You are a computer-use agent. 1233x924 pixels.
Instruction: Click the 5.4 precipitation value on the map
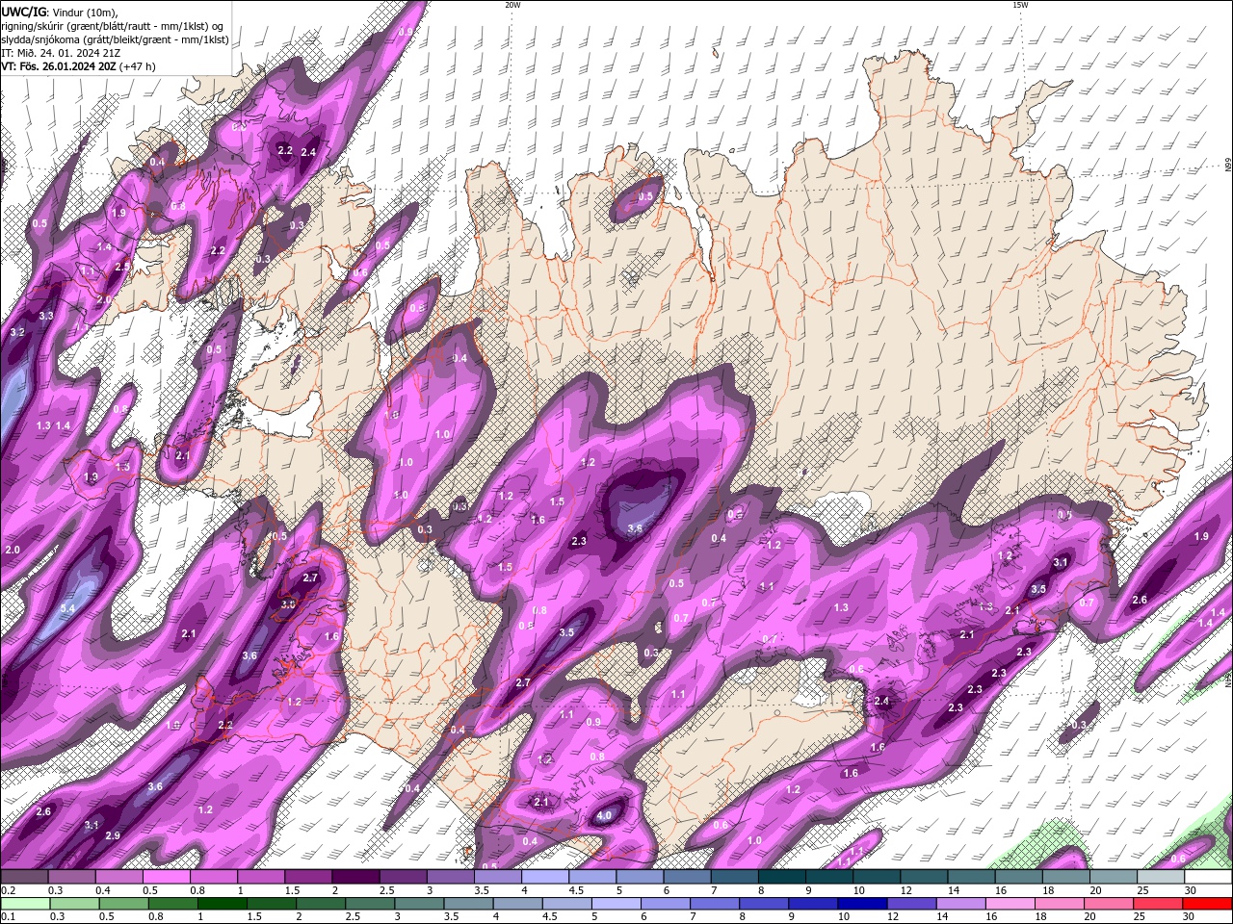pos(67,608)
